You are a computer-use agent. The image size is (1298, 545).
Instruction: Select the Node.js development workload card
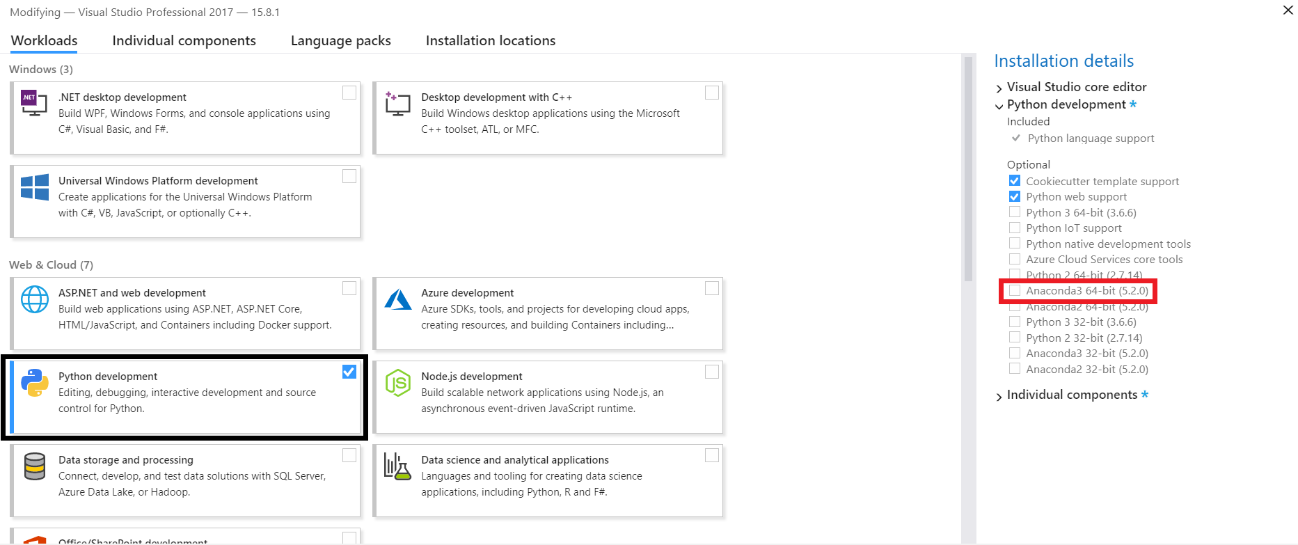[x=548, y=397]
